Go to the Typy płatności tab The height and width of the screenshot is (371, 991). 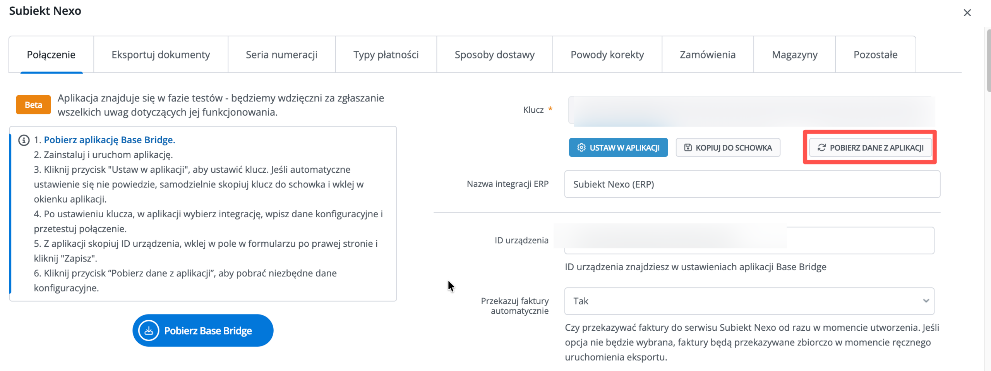tap(386, 55)
